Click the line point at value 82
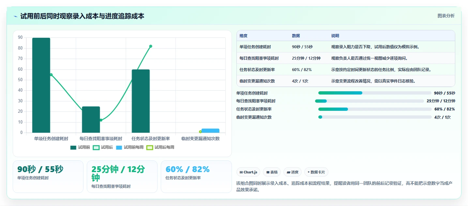Image resolution: width=468 pixels, height=206 pixels. click(151, 46)
